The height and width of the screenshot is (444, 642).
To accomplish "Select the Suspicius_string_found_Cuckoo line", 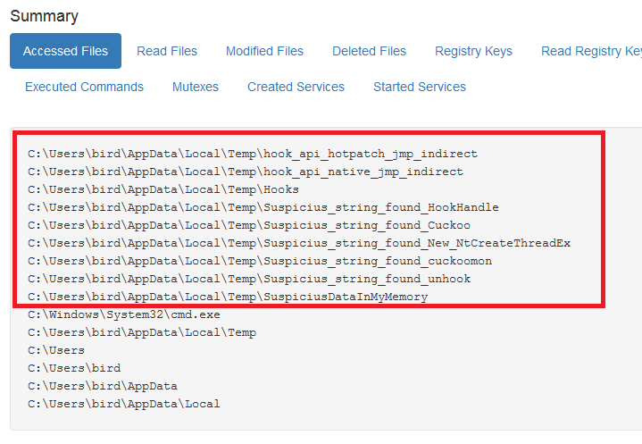I will (x=249, y=225).
